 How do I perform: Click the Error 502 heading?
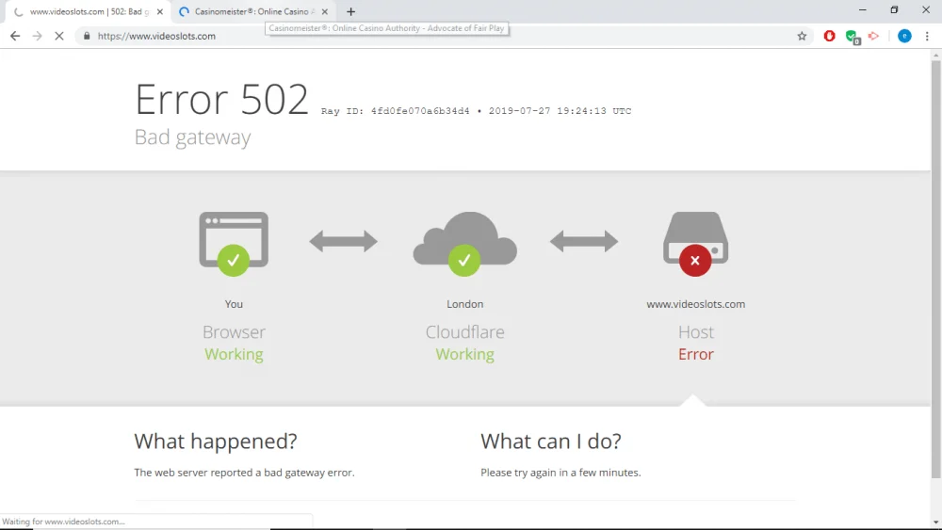tap(221, 99)
